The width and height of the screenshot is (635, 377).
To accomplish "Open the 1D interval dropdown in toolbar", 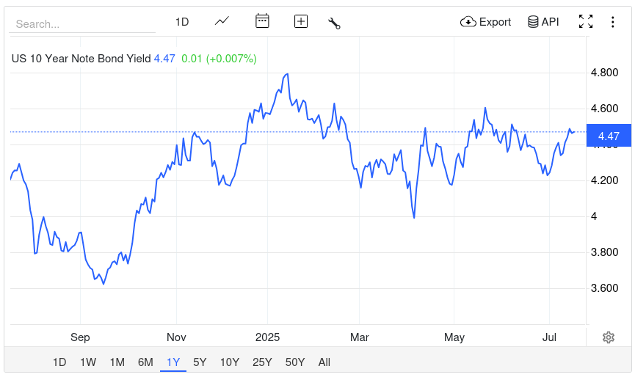I will click(x=182, y=22).
